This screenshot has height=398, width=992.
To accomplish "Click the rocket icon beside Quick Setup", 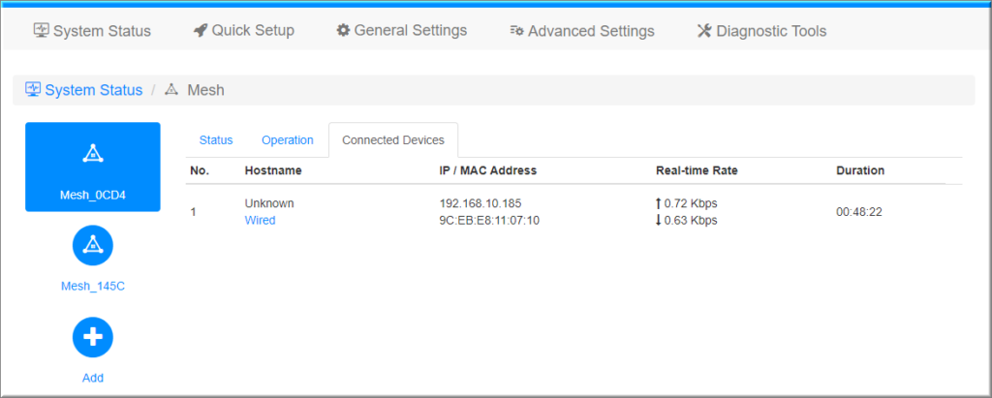I will (x=201, y=30).
